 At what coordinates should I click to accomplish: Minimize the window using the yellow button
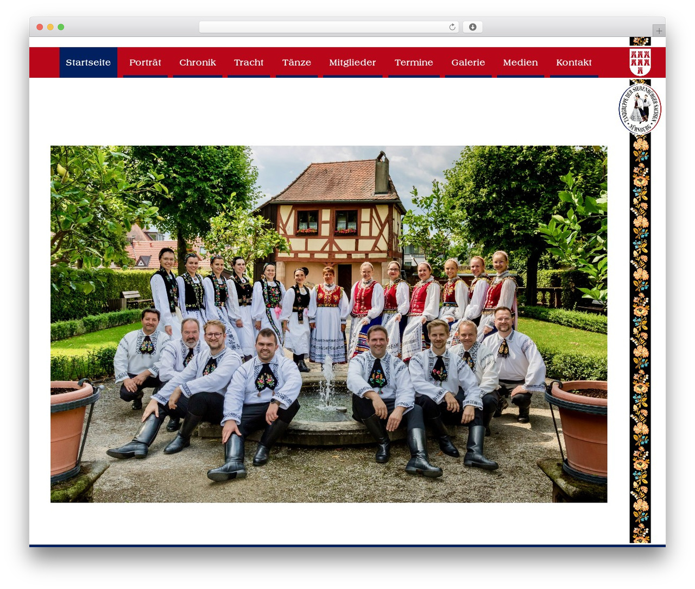tap(50, 27)
